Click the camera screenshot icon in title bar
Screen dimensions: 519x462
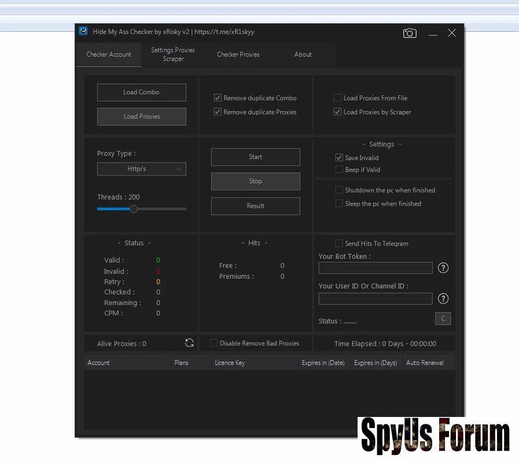click(x=410, y=33)
